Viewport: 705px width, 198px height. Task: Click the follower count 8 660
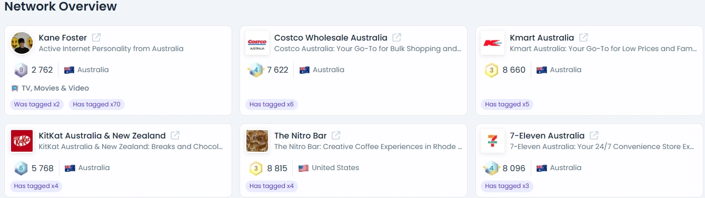[x=514, y=70]
